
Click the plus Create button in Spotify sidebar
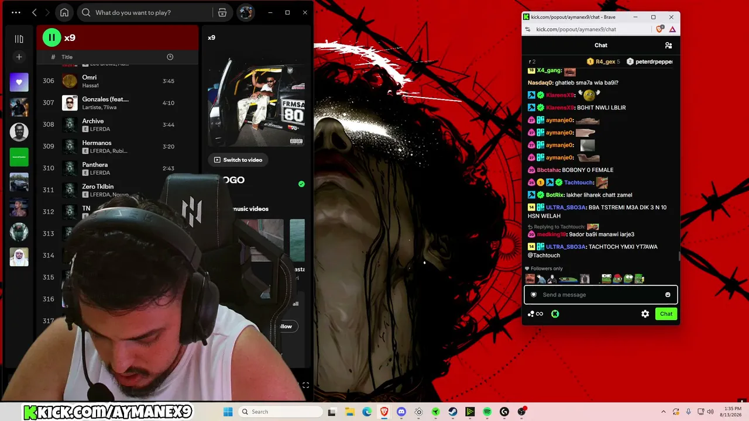[19, 57]
